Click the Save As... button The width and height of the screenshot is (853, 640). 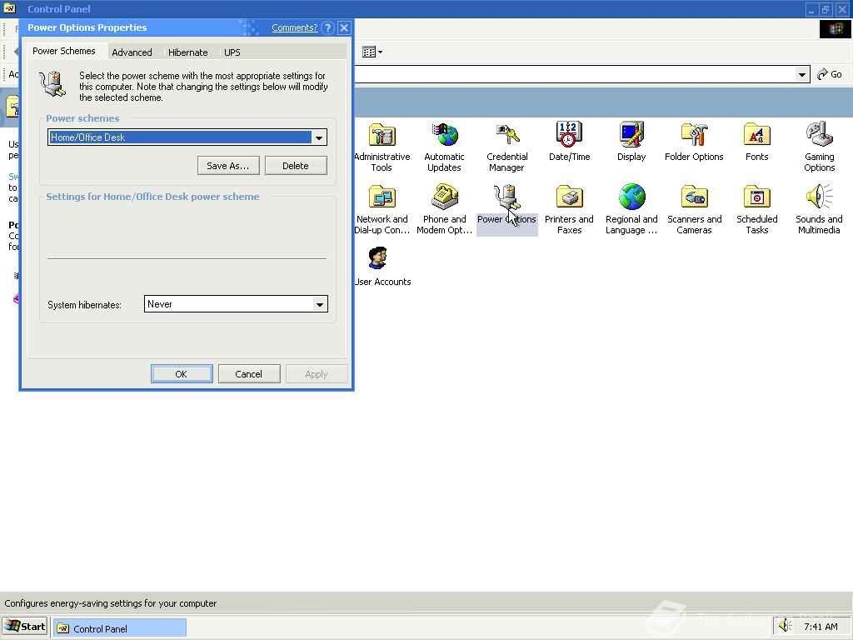coord(228,166)
